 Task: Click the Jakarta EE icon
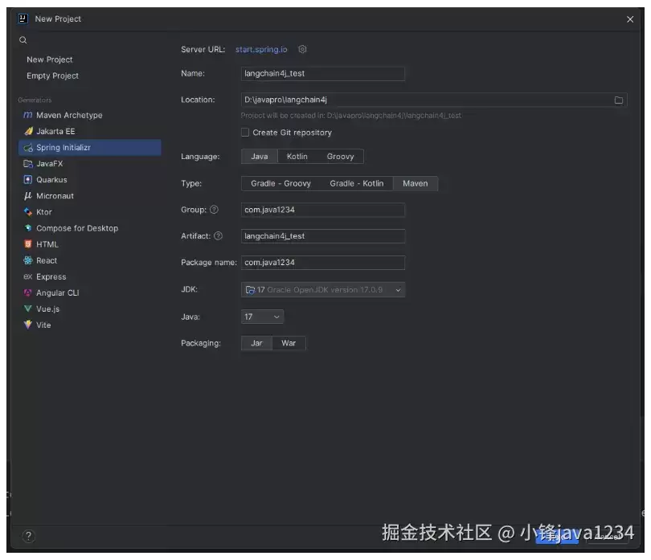[28, 131]
